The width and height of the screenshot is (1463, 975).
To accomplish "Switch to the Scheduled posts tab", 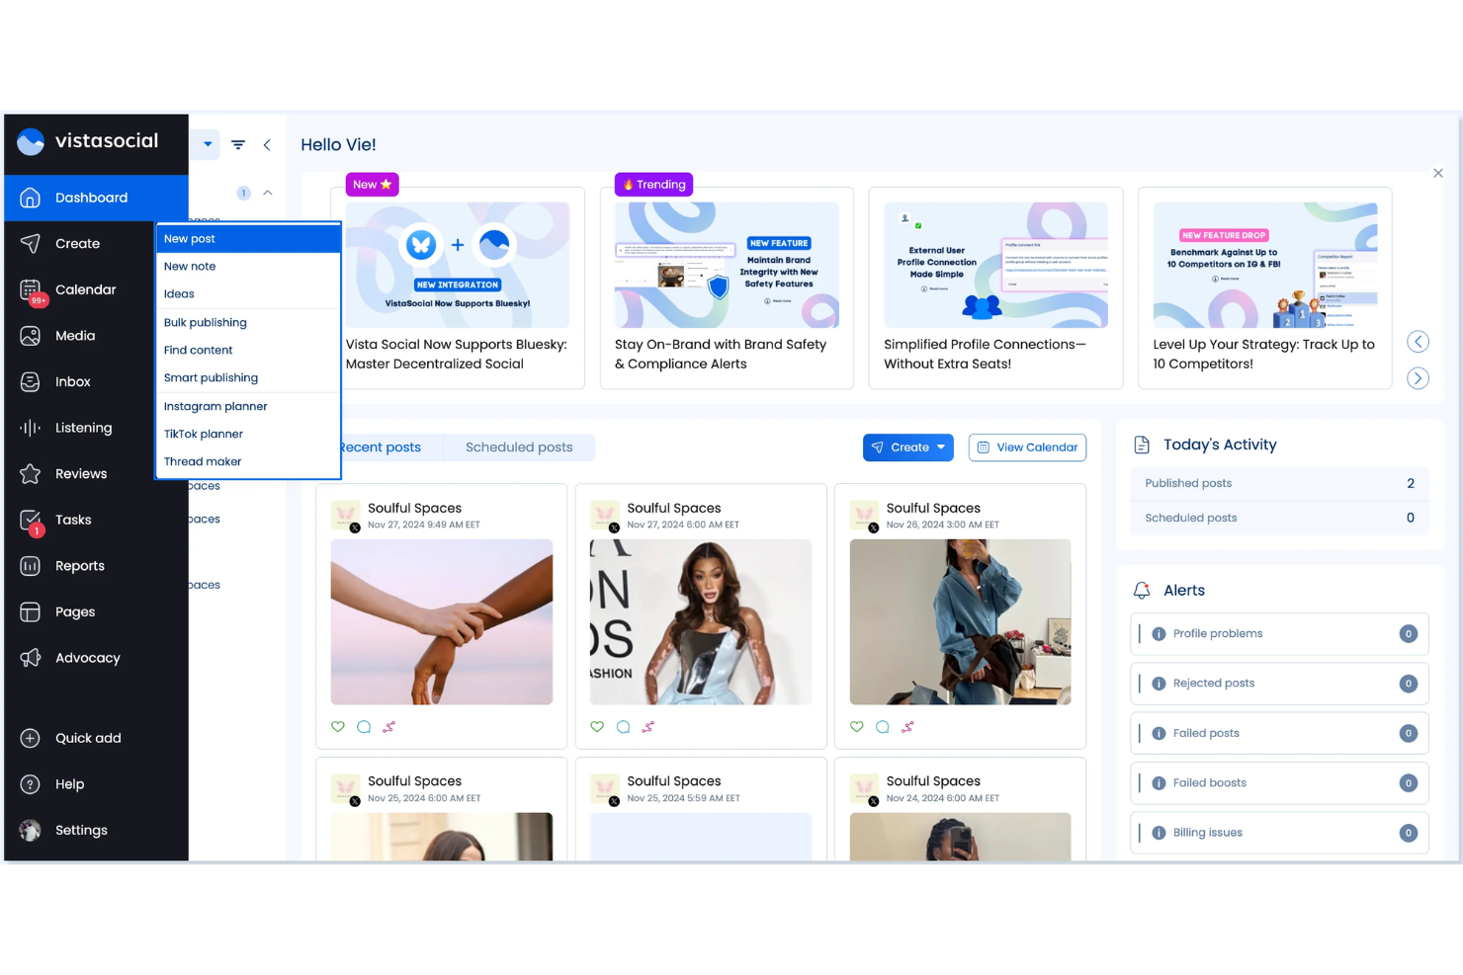I will 519,447.
